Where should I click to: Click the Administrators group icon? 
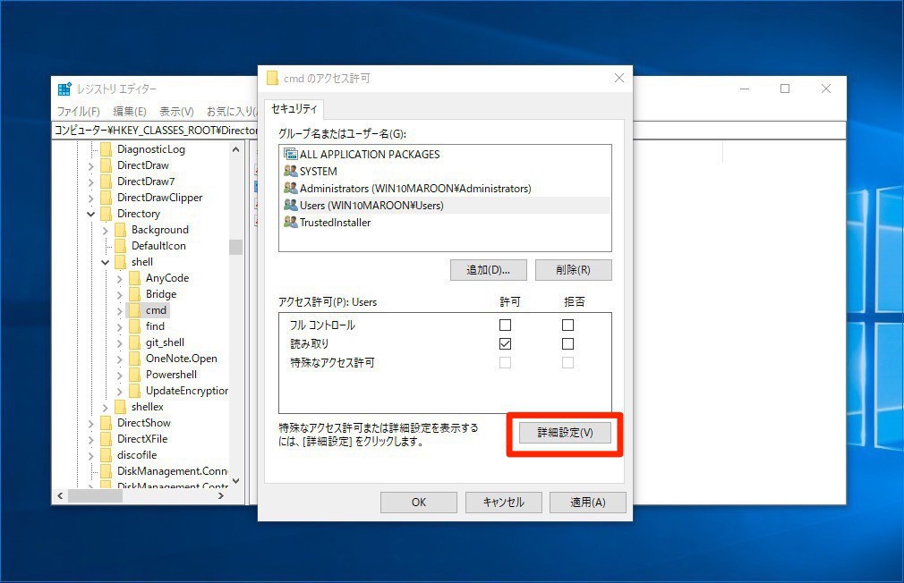(291, 188)
